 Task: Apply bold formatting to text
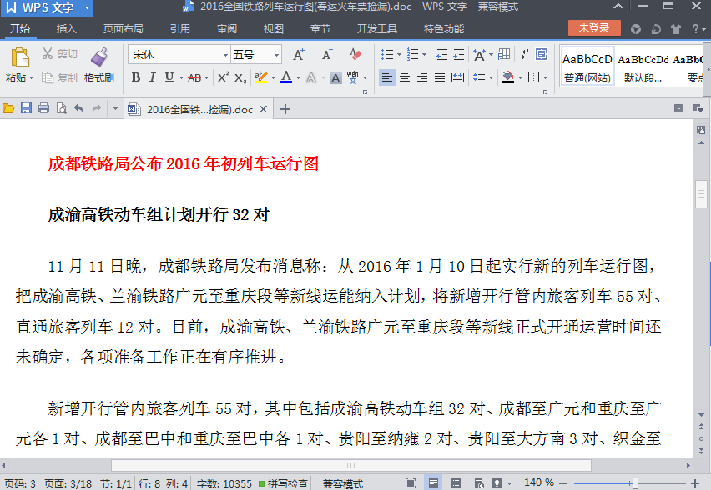pos(135,77)
